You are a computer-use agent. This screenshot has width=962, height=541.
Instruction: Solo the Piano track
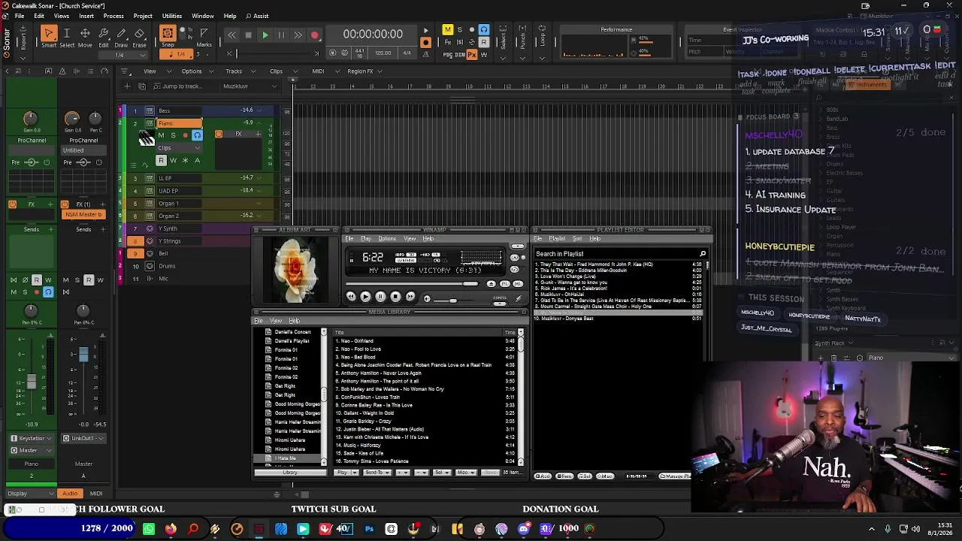click(173, 135)
